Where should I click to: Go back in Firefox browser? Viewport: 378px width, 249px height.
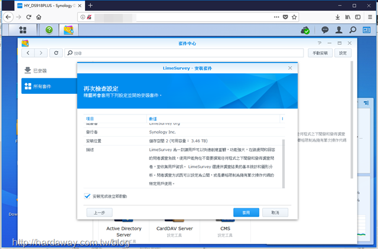click(8, 17)
